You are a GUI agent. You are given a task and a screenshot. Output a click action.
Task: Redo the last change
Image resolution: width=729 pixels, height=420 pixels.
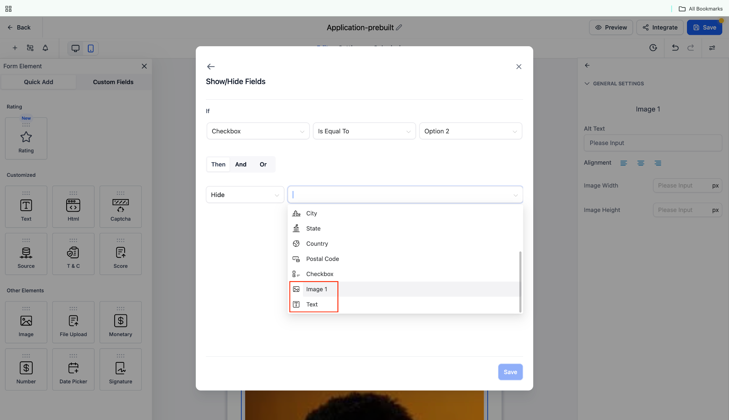[691, 48]
